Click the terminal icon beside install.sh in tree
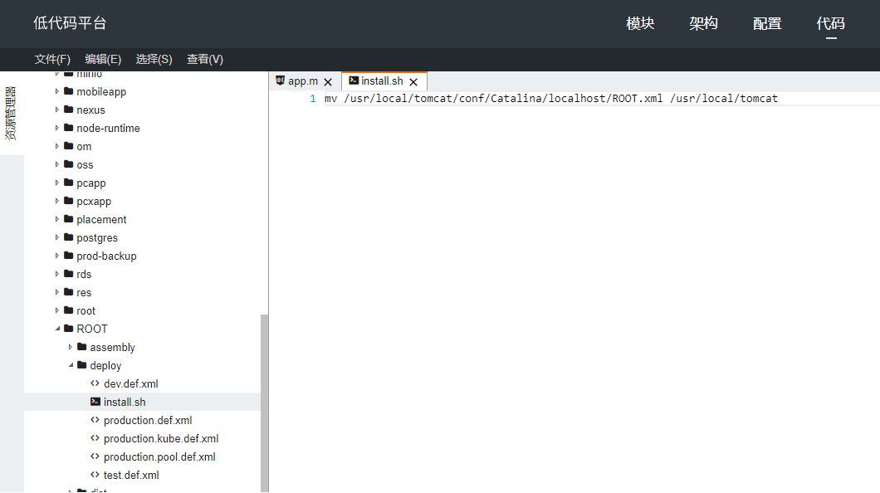 point(95,403)
